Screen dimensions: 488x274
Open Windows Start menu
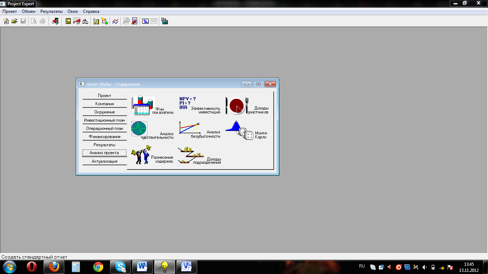click(x=9, y=267)
